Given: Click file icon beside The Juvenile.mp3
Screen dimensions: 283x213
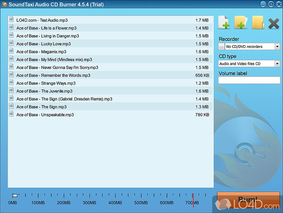Looking at the screenshot, I should [11, 90].
